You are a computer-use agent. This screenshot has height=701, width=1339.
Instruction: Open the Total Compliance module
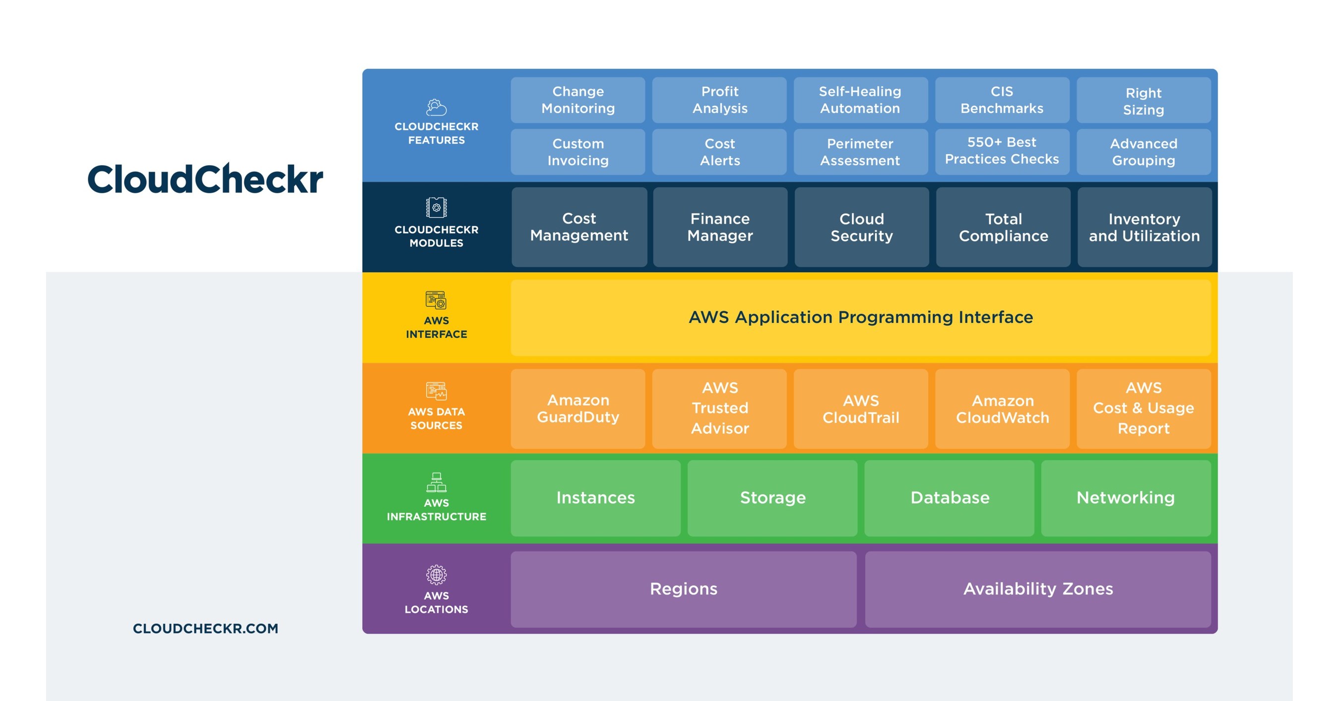point(1003,227)
